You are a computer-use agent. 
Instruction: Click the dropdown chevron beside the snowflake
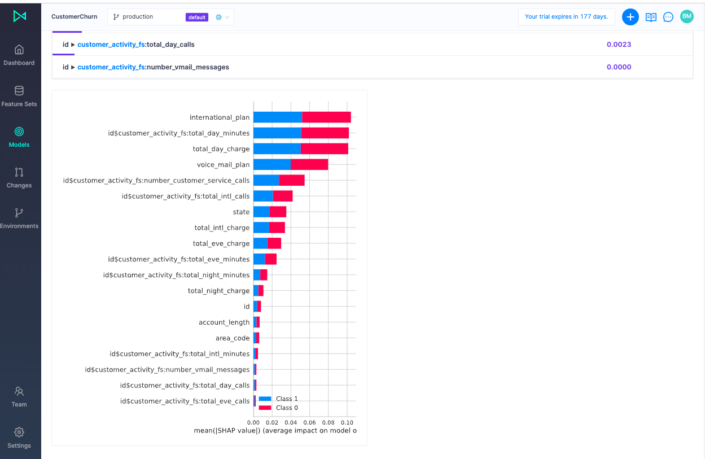click(x=227, y=17)
